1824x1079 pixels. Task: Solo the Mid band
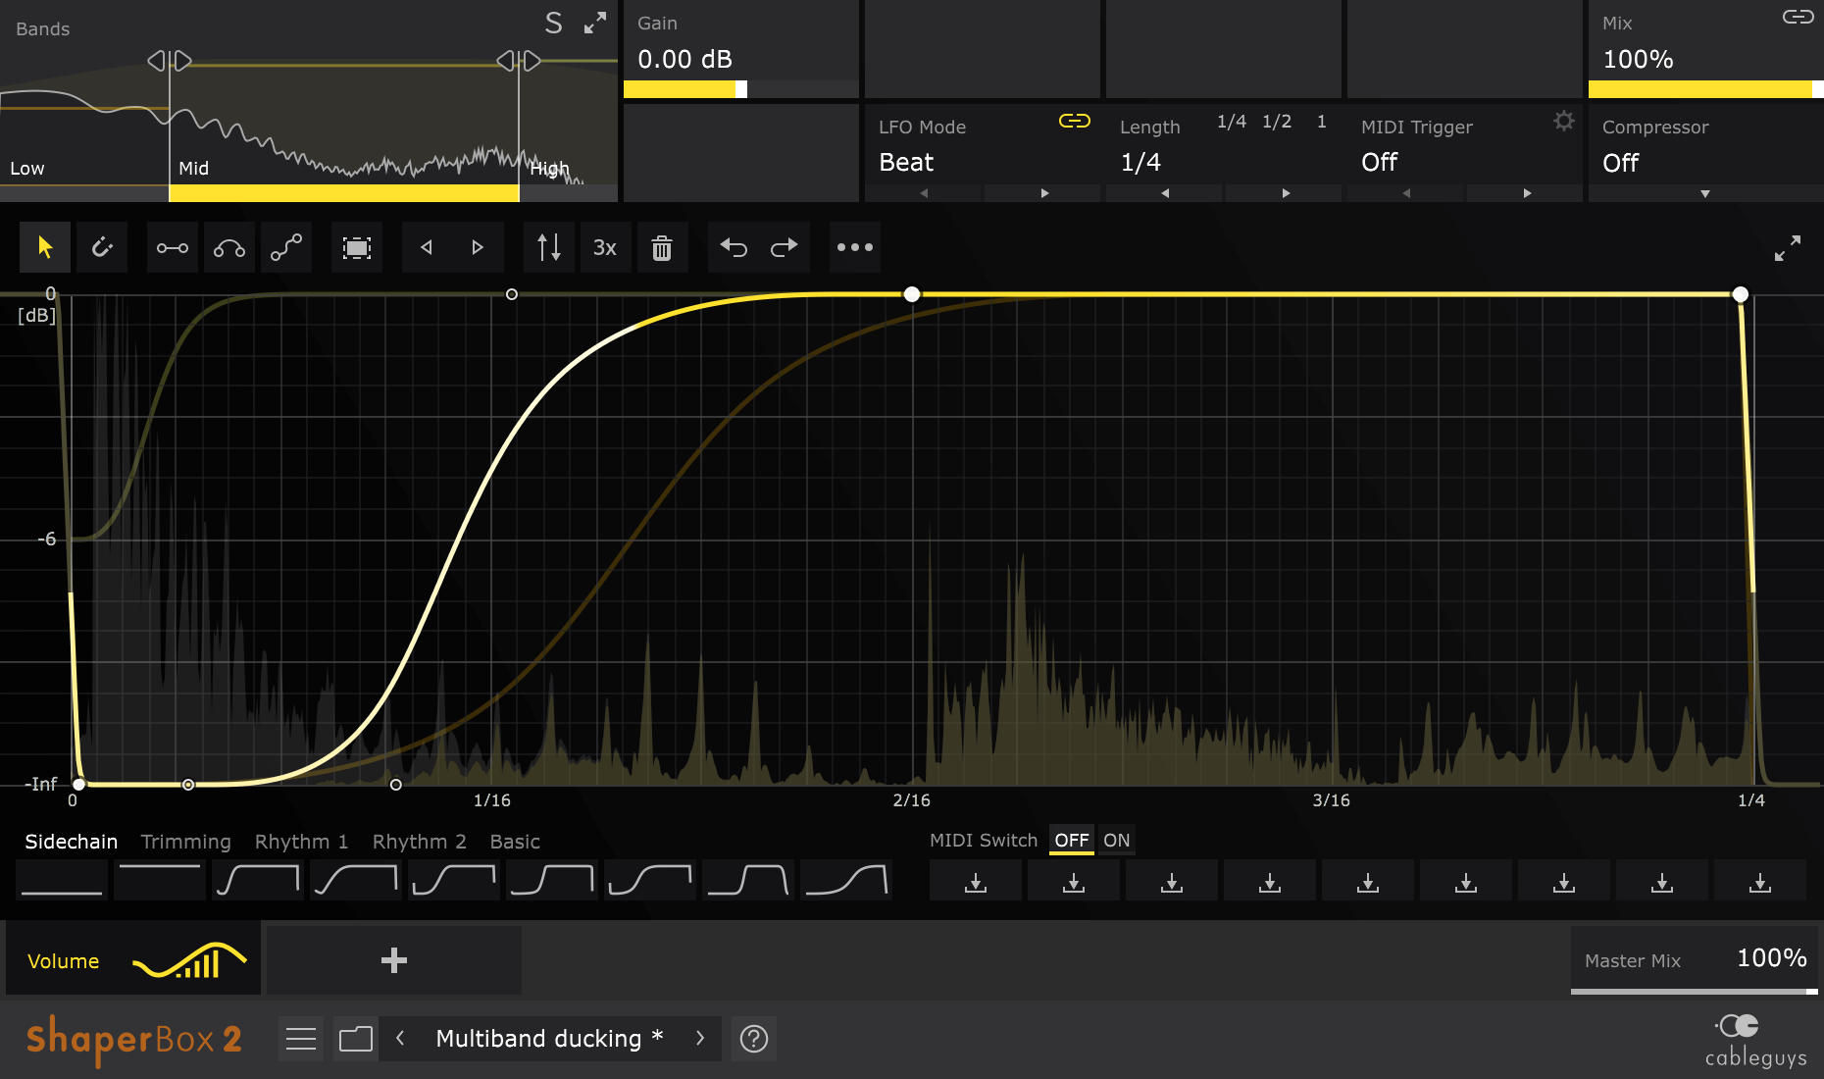pos(553,24)
